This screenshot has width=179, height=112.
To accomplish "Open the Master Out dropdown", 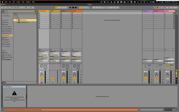I will pos(169,63).
